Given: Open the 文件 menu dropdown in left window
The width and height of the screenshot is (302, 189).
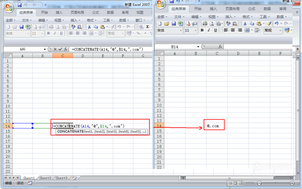Looking at the screenshot, I should (27, 20).
